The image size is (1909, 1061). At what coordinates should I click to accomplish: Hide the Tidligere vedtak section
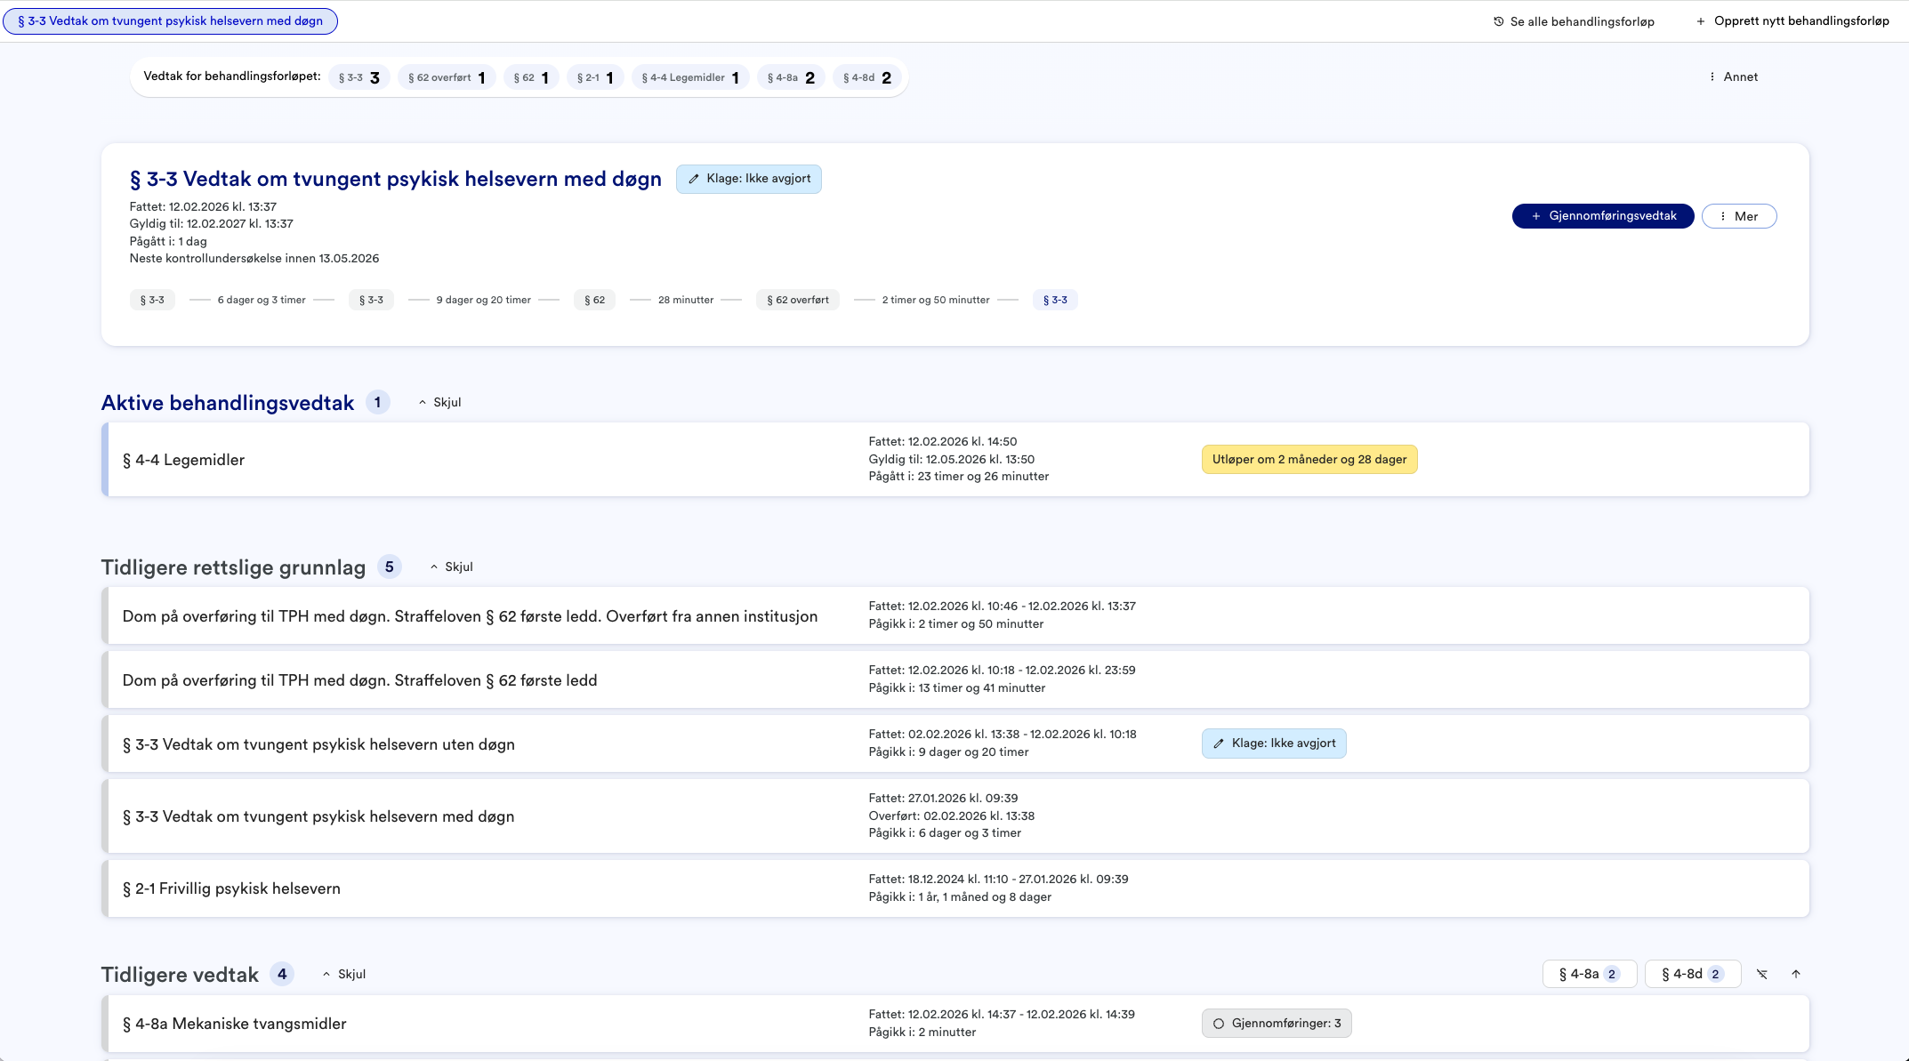tap(343, 975)
